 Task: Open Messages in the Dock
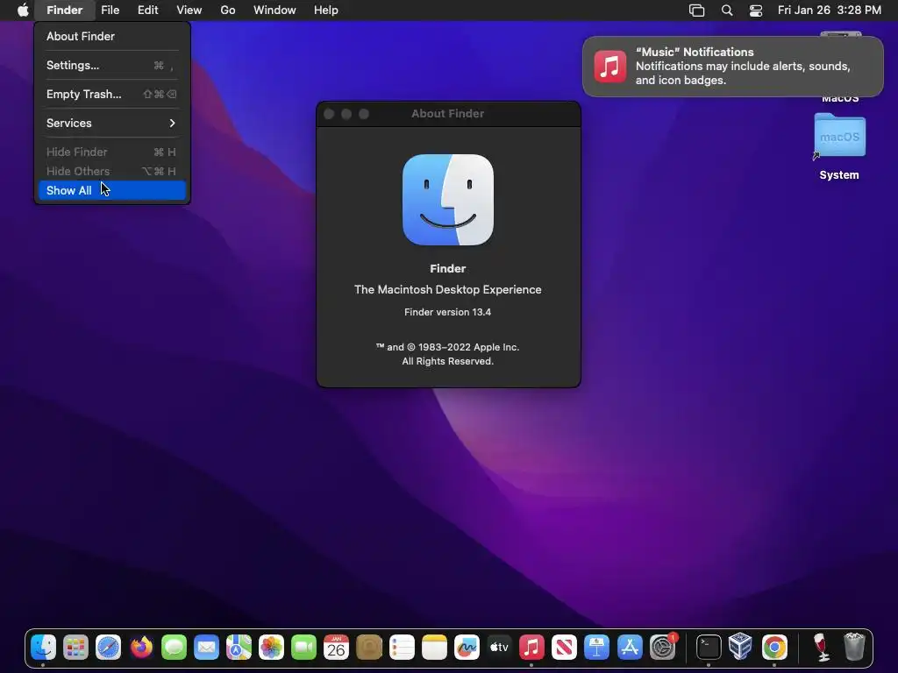174,648
